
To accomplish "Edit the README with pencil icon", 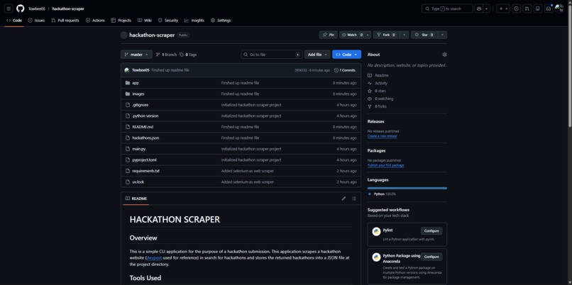I will click(343, 199).
